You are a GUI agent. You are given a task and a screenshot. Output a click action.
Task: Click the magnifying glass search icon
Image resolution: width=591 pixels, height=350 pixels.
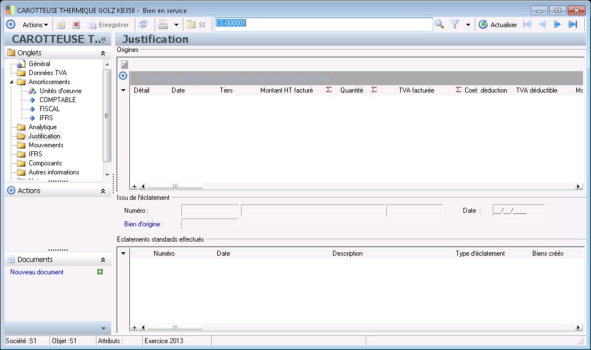(440, 25)
